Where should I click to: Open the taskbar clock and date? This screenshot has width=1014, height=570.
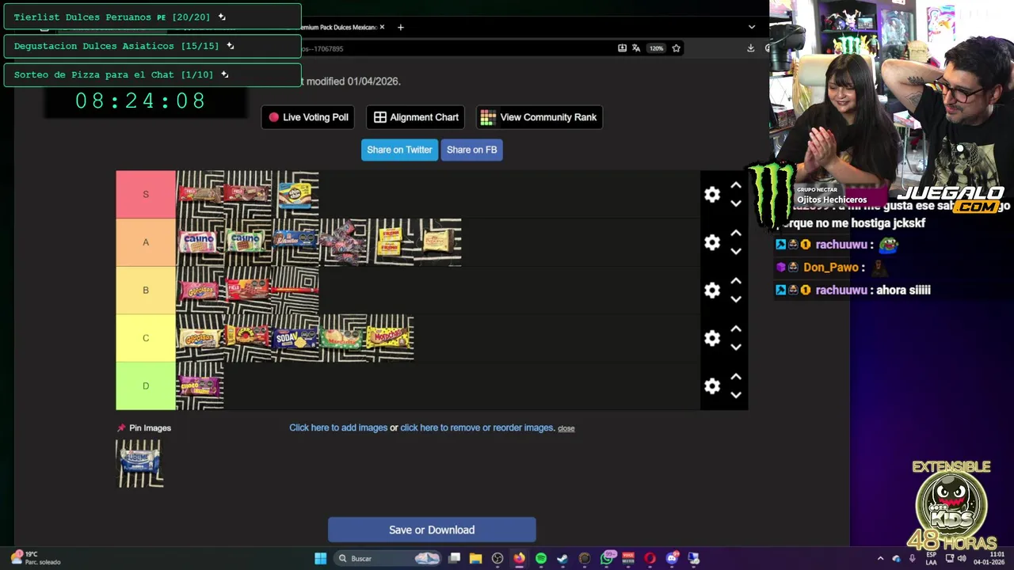989,558
